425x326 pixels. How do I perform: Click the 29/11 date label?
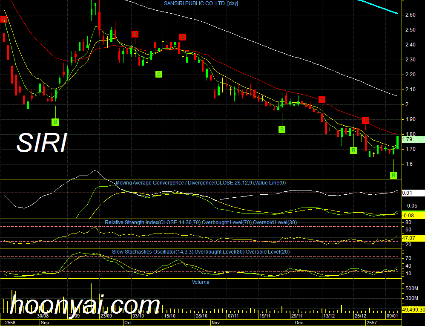coord(296,316)
